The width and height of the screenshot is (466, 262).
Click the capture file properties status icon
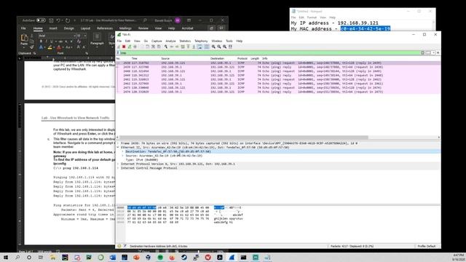click(125, 246)
